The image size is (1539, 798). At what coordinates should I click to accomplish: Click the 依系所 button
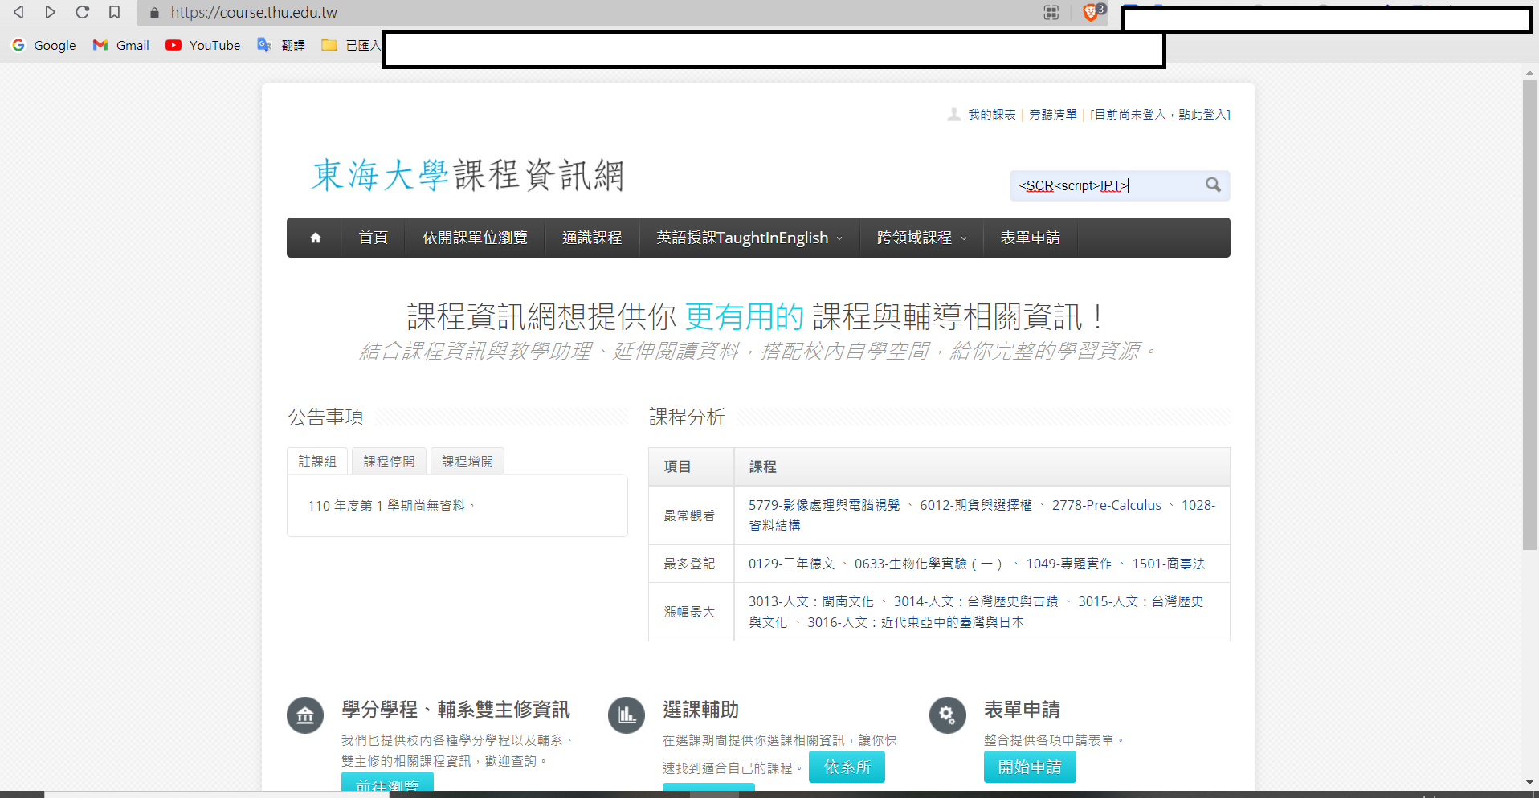click(x=847, y=767)
